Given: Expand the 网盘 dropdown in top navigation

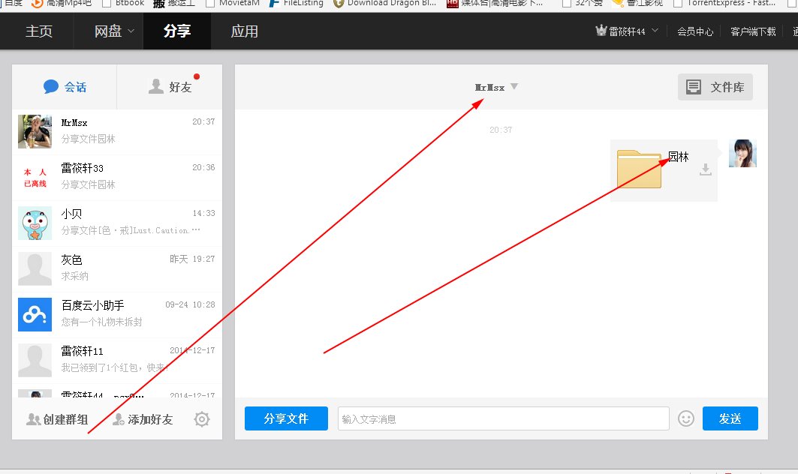Looking at the screenshot, I should pyautogui.click(x=111, y=31).
